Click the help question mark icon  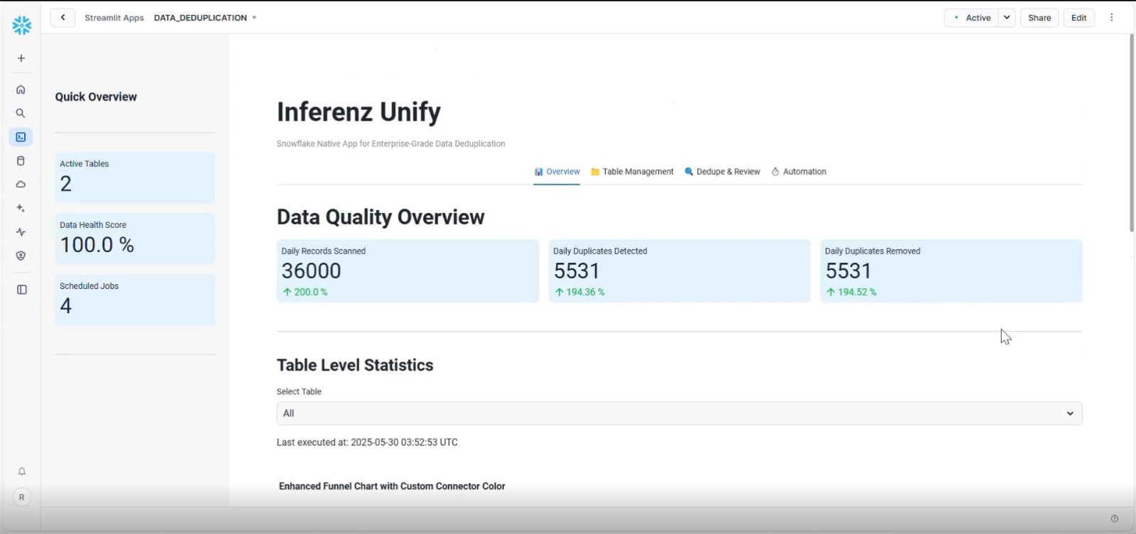pyautogui.click(x=1114, y=518)
